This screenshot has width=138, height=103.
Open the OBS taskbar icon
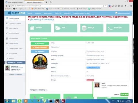(51, 101)
